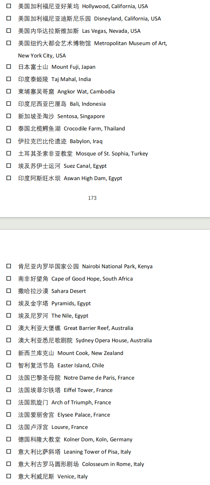Screen dimensions: 210x485
Task: Select the Easter Island, Chile checkbox
Action: point(8,365)
